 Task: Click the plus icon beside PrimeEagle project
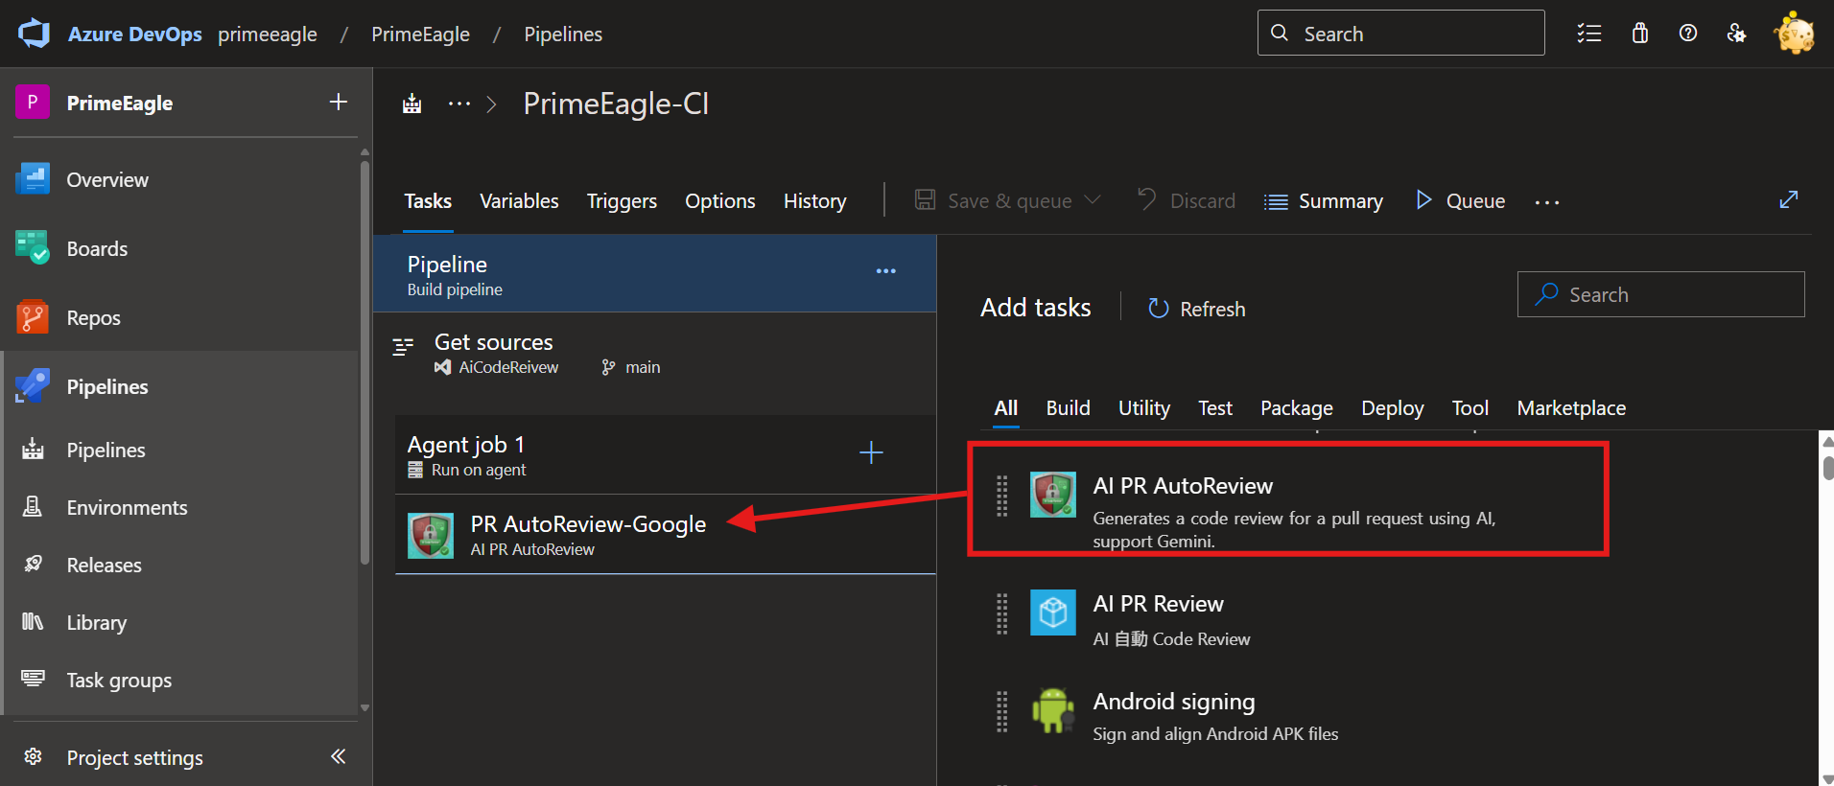[339, 102]
